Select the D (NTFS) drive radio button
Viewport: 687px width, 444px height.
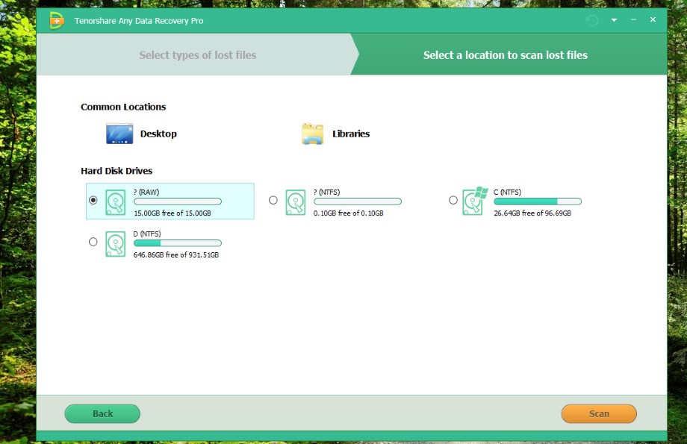[x=93, y=242]
